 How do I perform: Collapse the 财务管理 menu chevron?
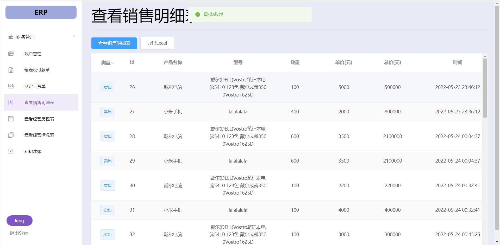click(x=73, y=36)
